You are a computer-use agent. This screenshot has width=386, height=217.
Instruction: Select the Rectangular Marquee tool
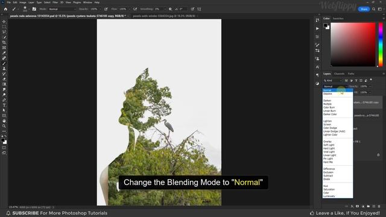click(4, 27)
